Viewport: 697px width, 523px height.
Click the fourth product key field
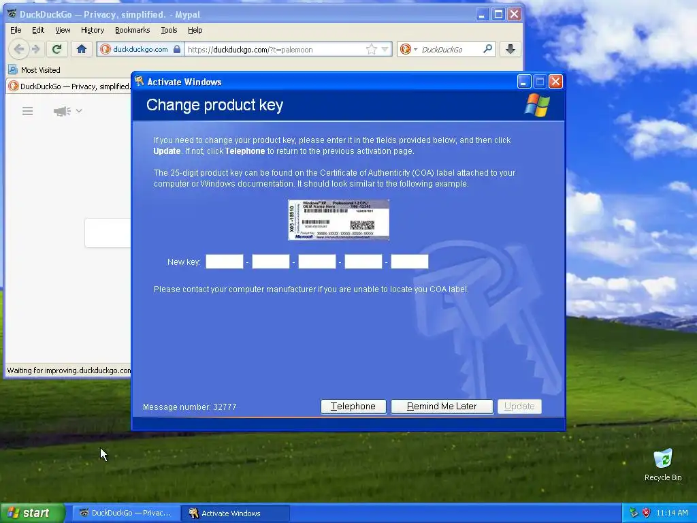click(363, 261)
